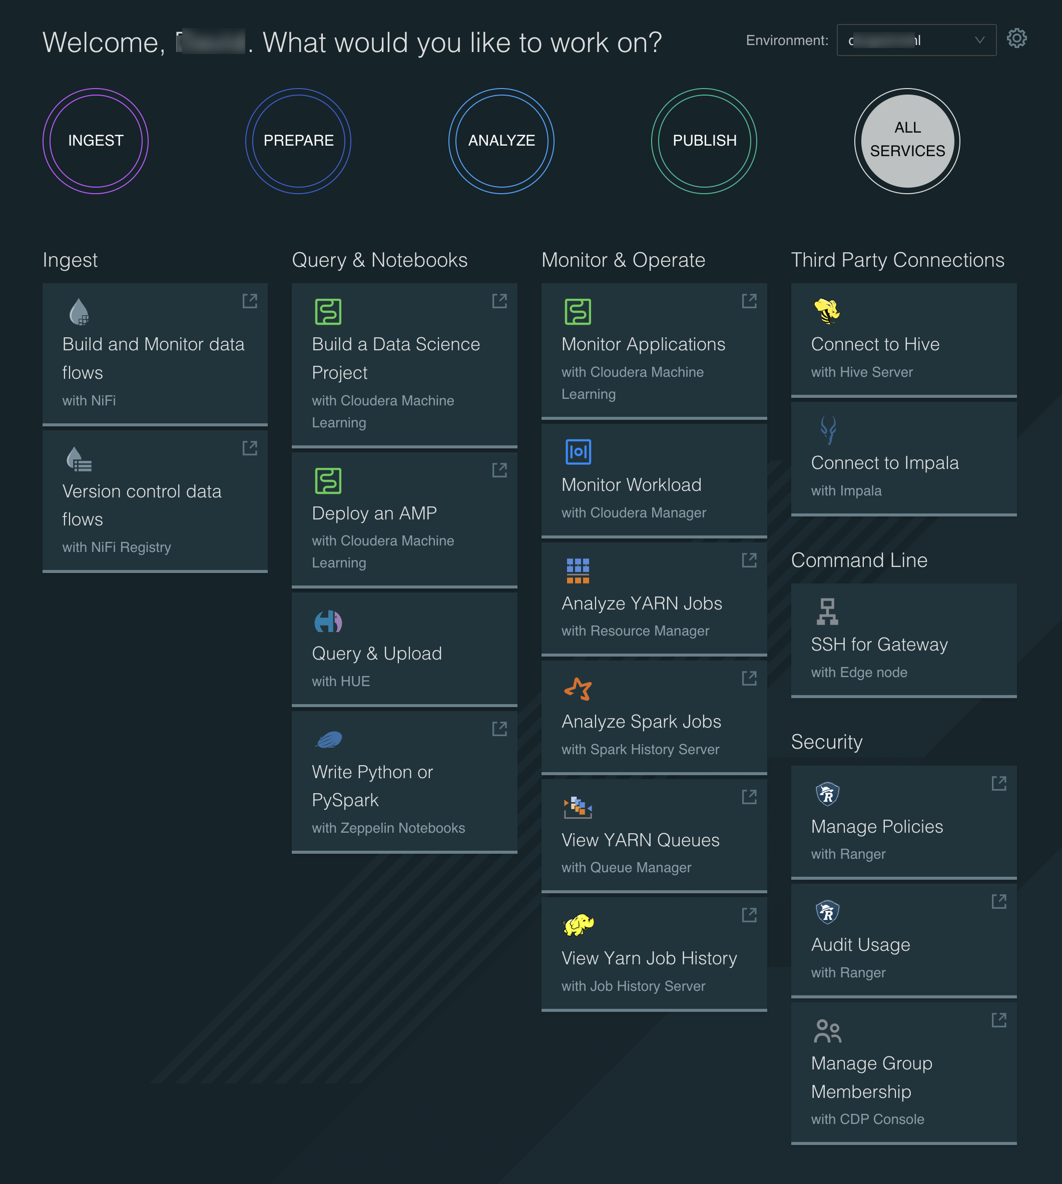Select the INGEST circle
The height and width of the screenshot is (1184, 1062).
(x=96, y=141)
